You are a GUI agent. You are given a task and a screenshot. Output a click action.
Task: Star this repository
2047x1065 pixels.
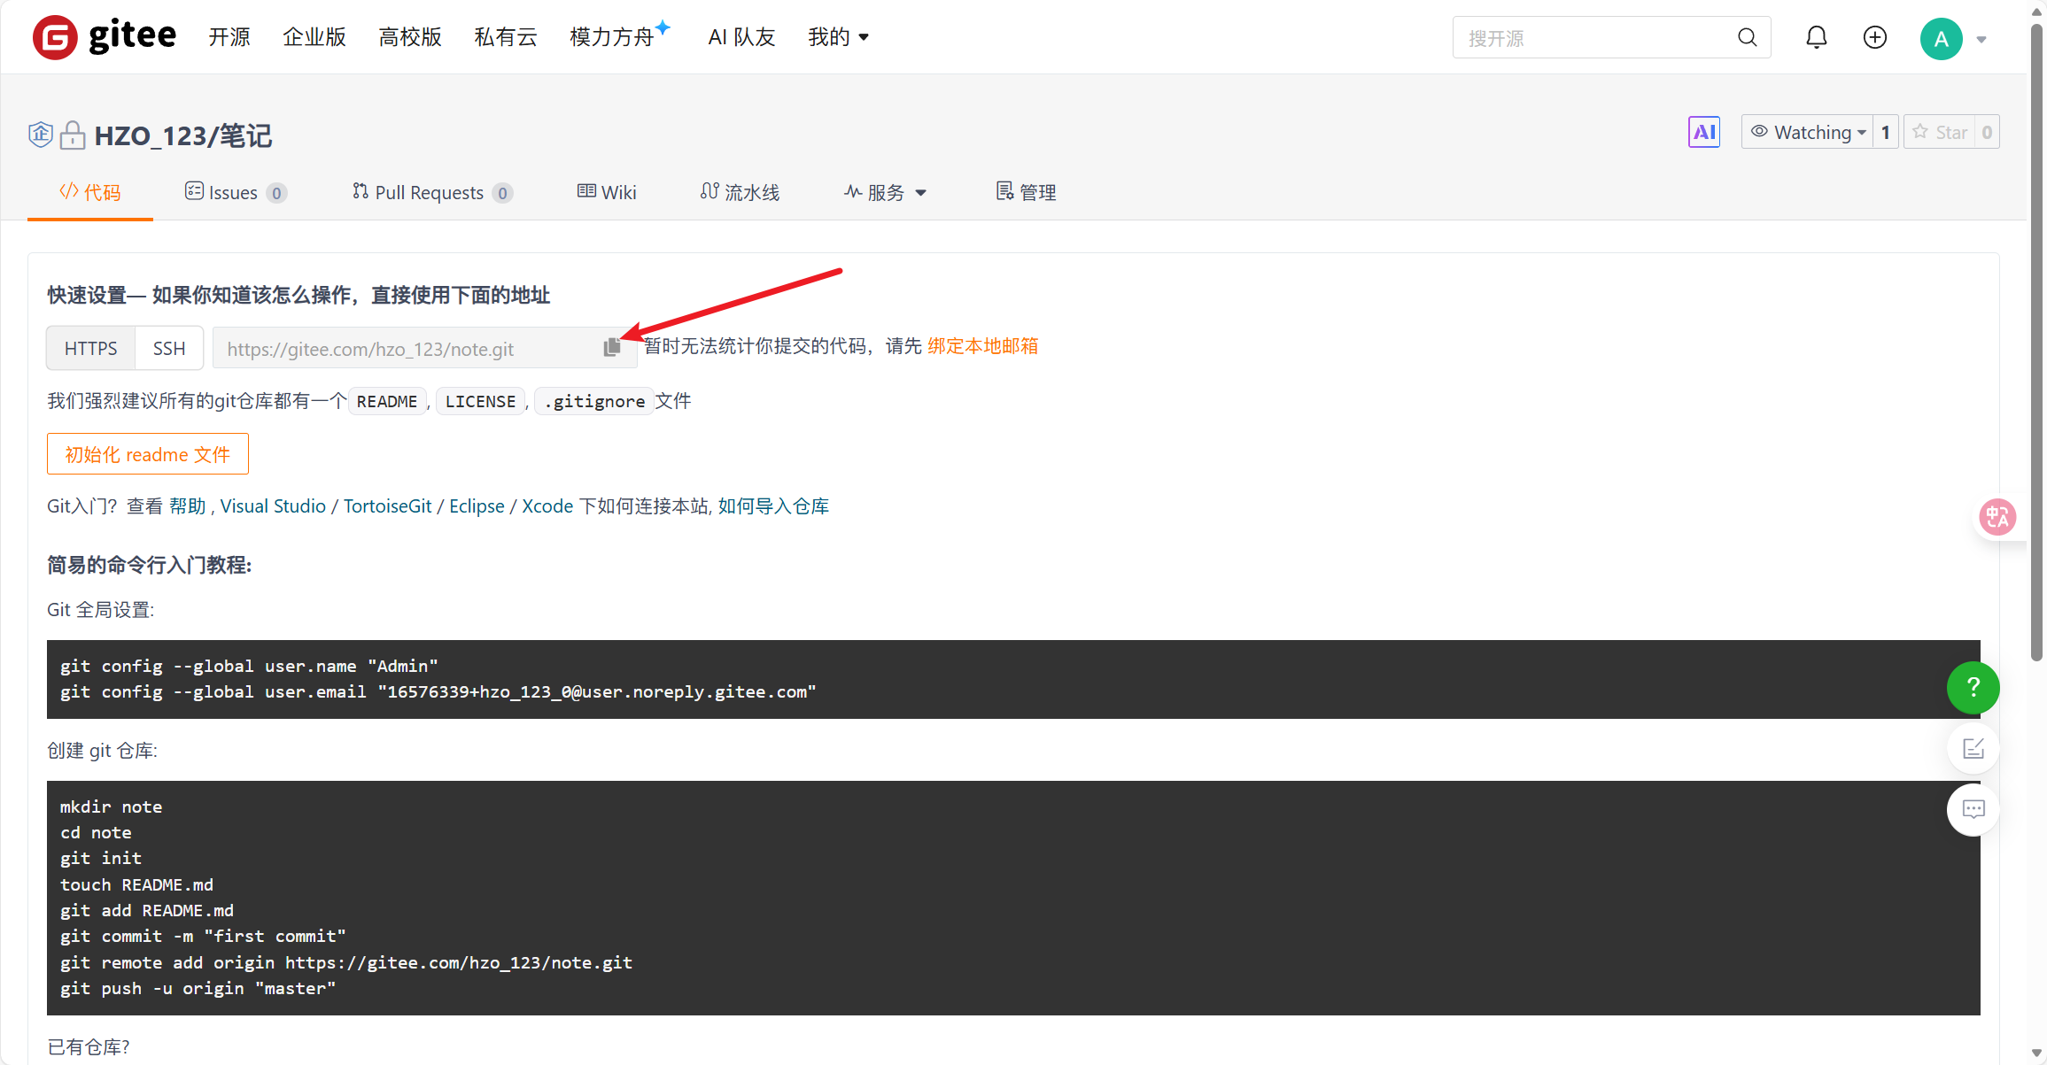pyautogui.click(x=1940, y=133)
